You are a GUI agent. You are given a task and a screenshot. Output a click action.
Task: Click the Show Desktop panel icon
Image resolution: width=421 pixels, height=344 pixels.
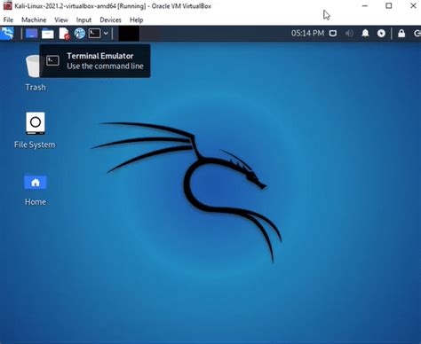(x=31, y=34)
